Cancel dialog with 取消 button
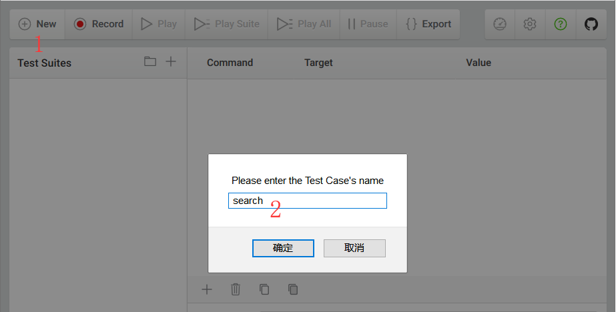 355,248
